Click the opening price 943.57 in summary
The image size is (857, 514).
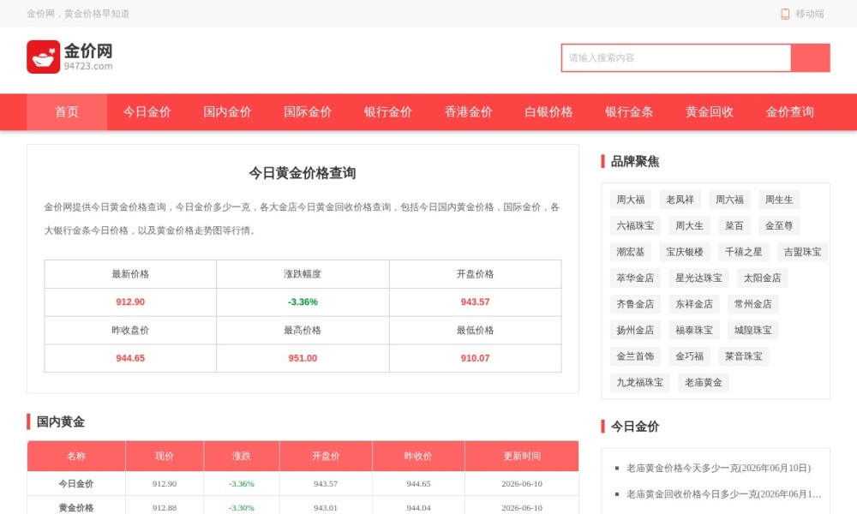(475, 302)
